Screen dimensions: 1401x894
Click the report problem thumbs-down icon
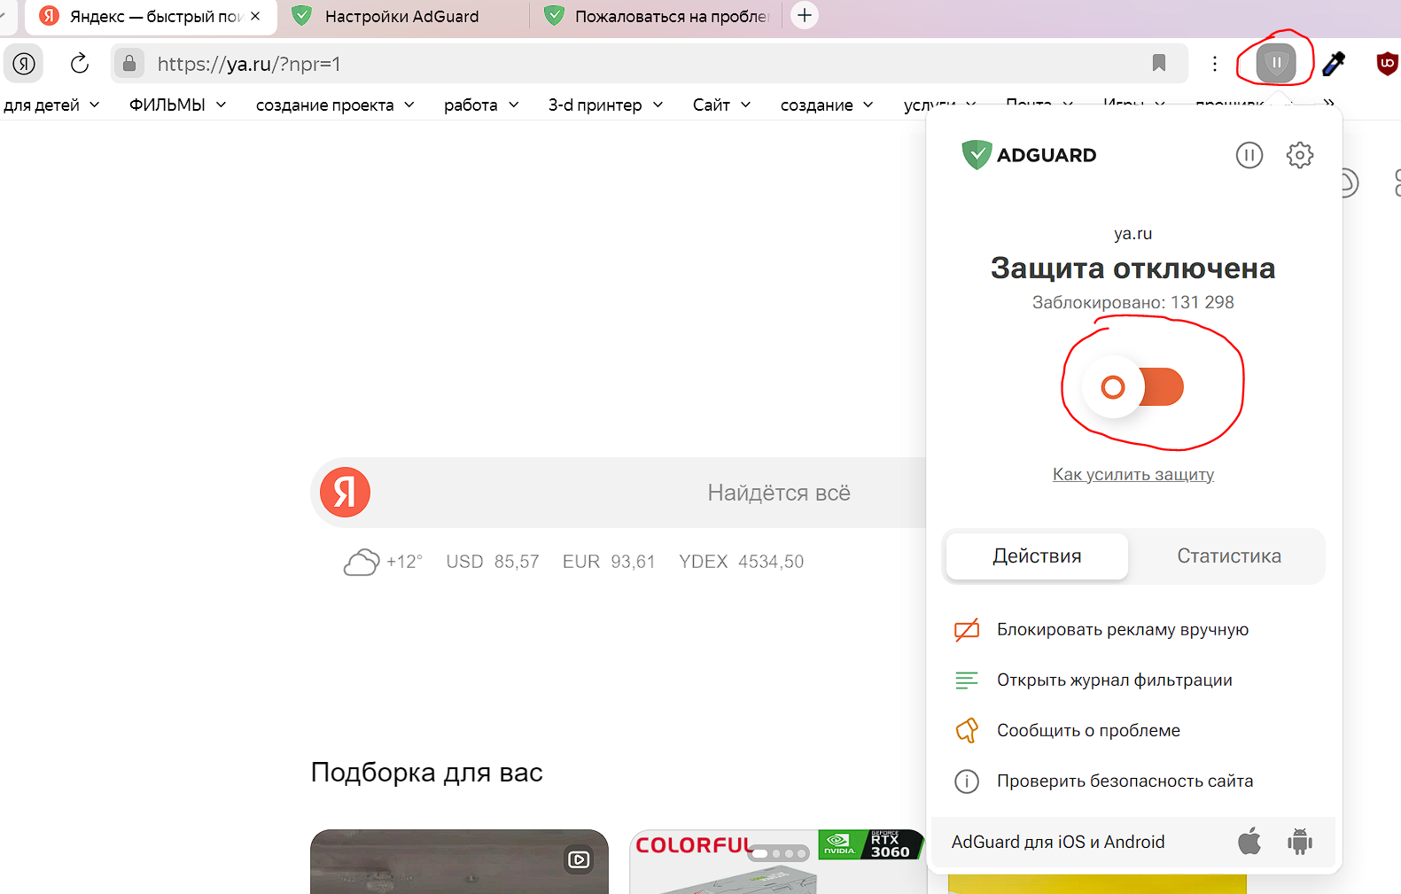[x=966, y=731]
